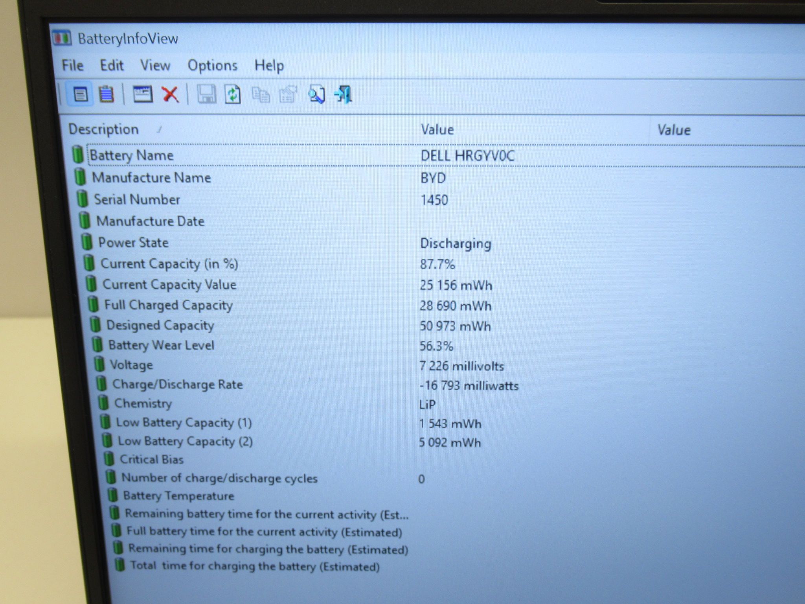
Task: Refresh battery info with the toolbar icon
Action: tap(233, 94)
